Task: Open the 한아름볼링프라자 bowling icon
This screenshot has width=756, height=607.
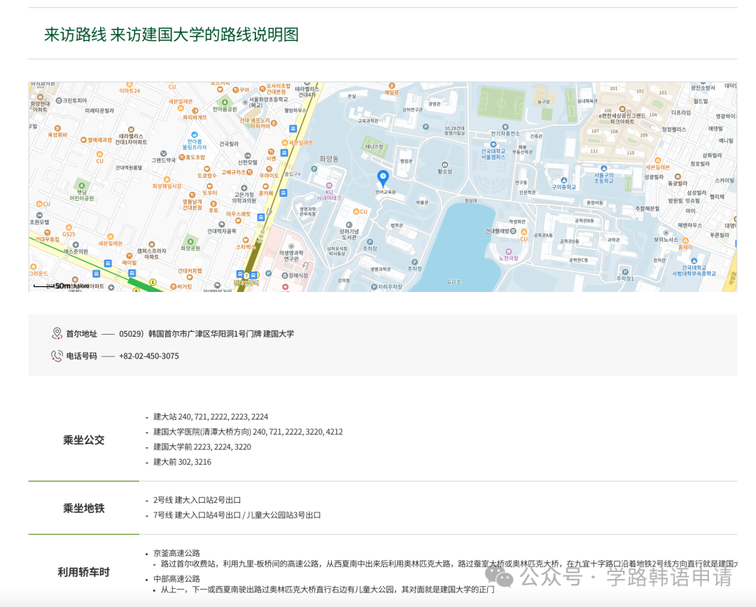Action: [195, 135]
